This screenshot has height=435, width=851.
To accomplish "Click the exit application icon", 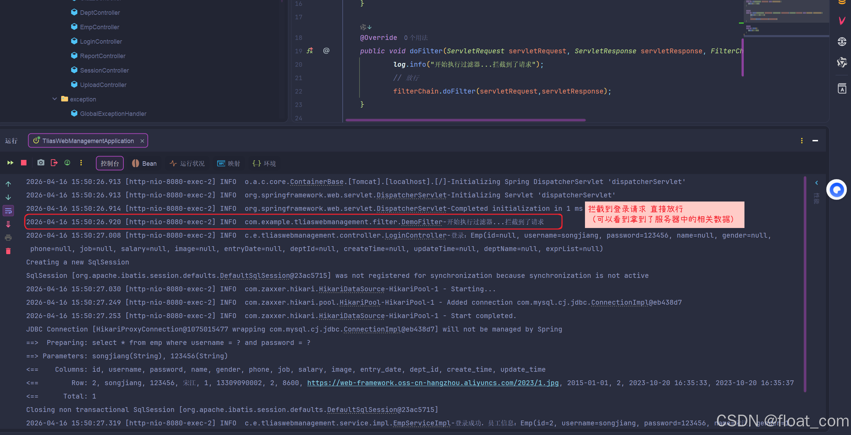I will coord(54,163).
